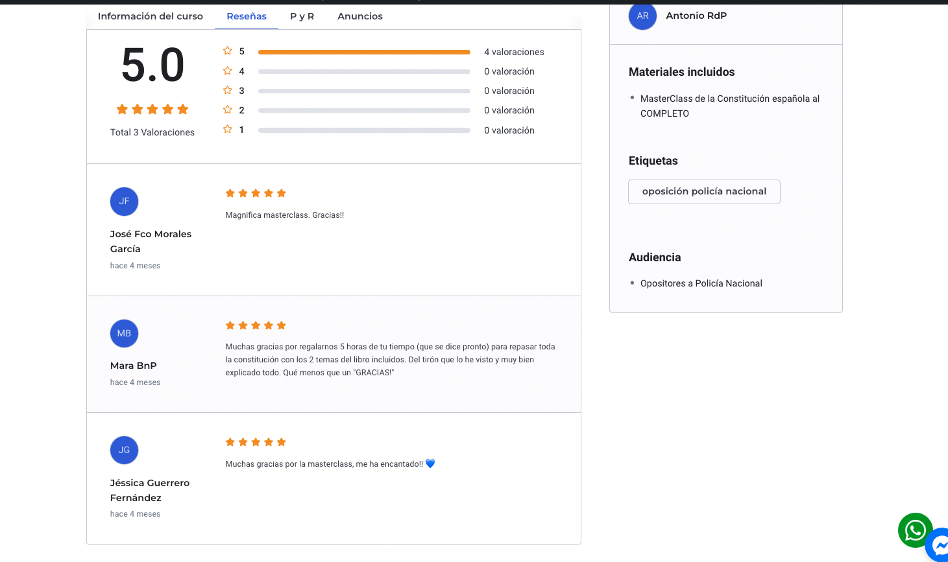Viewport: 948px width, 562px height.
Task: Select the Reseñas tab
Action: [x=247, y=16]
